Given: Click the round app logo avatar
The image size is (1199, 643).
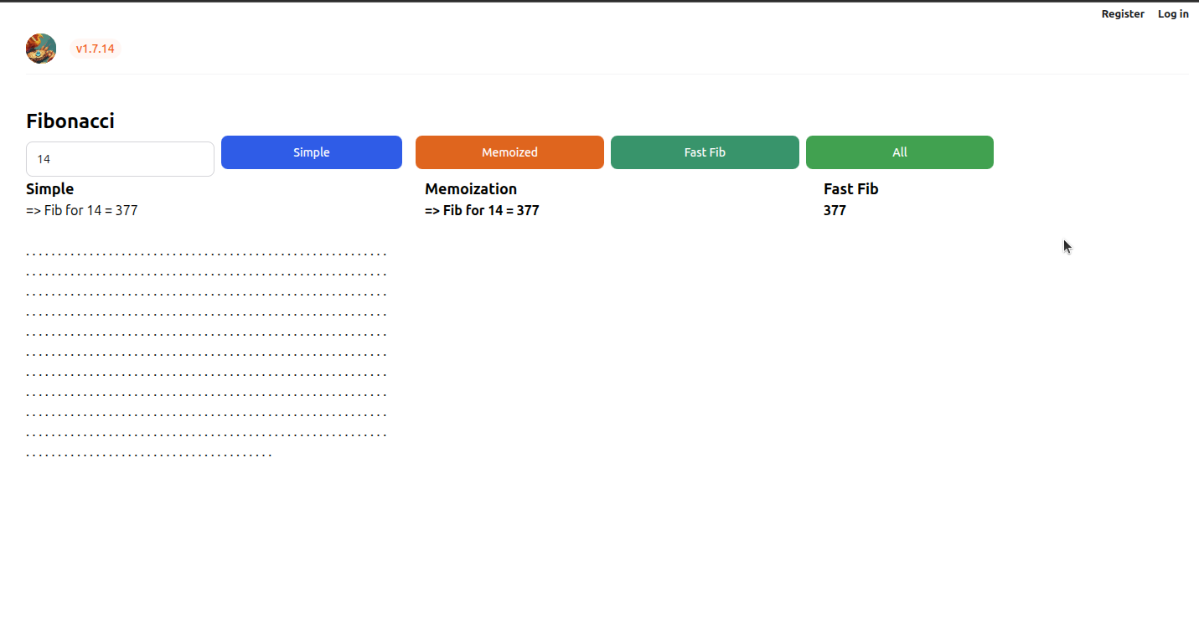Looking at the screenshot, I should pyautogui.click(x=41, y=49).
